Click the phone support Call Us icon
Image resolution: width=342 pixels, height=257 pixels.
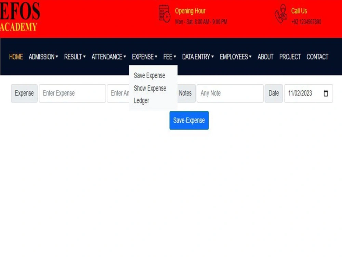(281, 14)
